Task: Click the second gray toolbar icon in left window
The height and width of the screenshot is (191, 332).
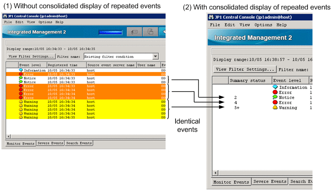Action: click(150, 32)
